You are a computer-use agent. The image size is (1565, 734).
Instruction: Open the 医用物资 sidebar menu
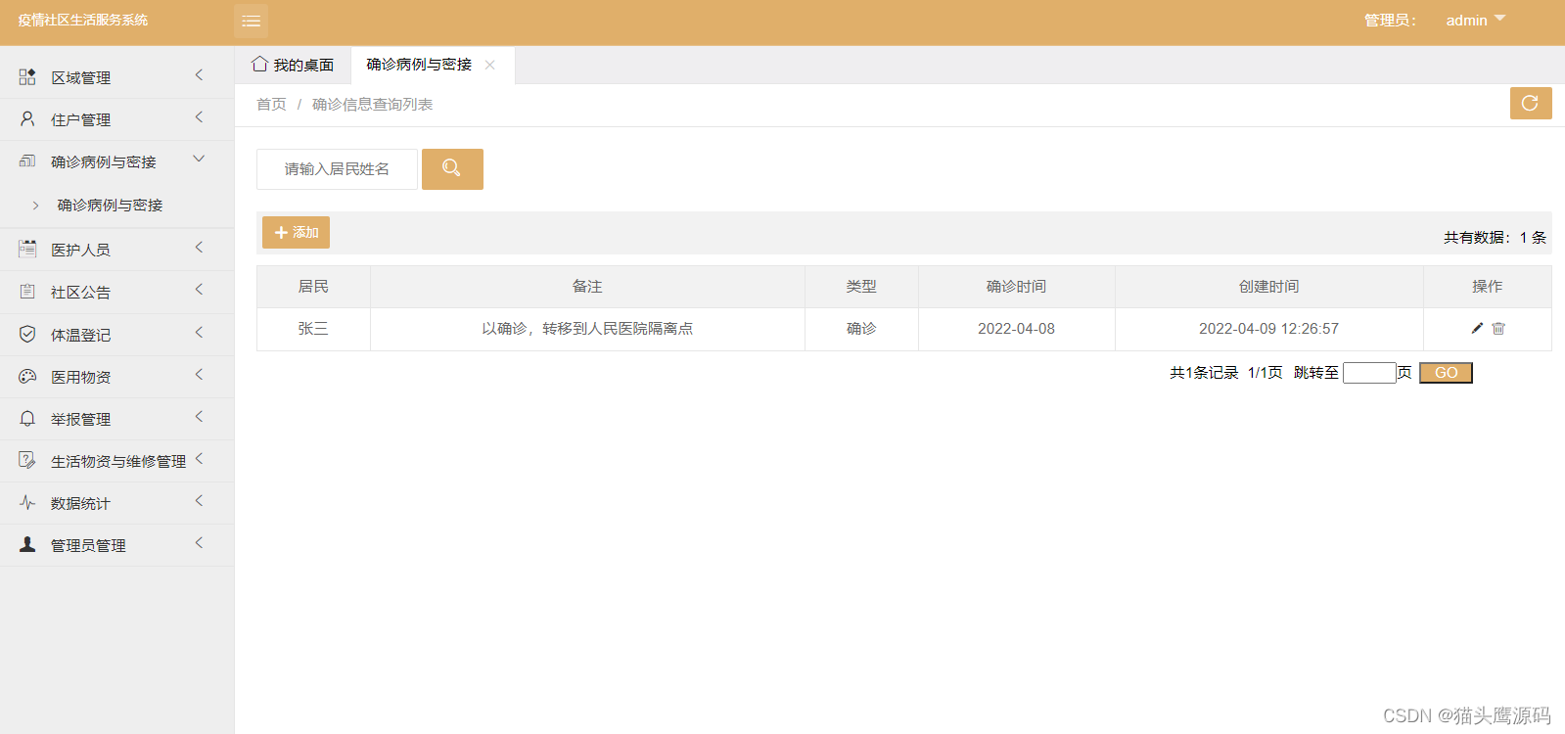[x=116, y=377]
